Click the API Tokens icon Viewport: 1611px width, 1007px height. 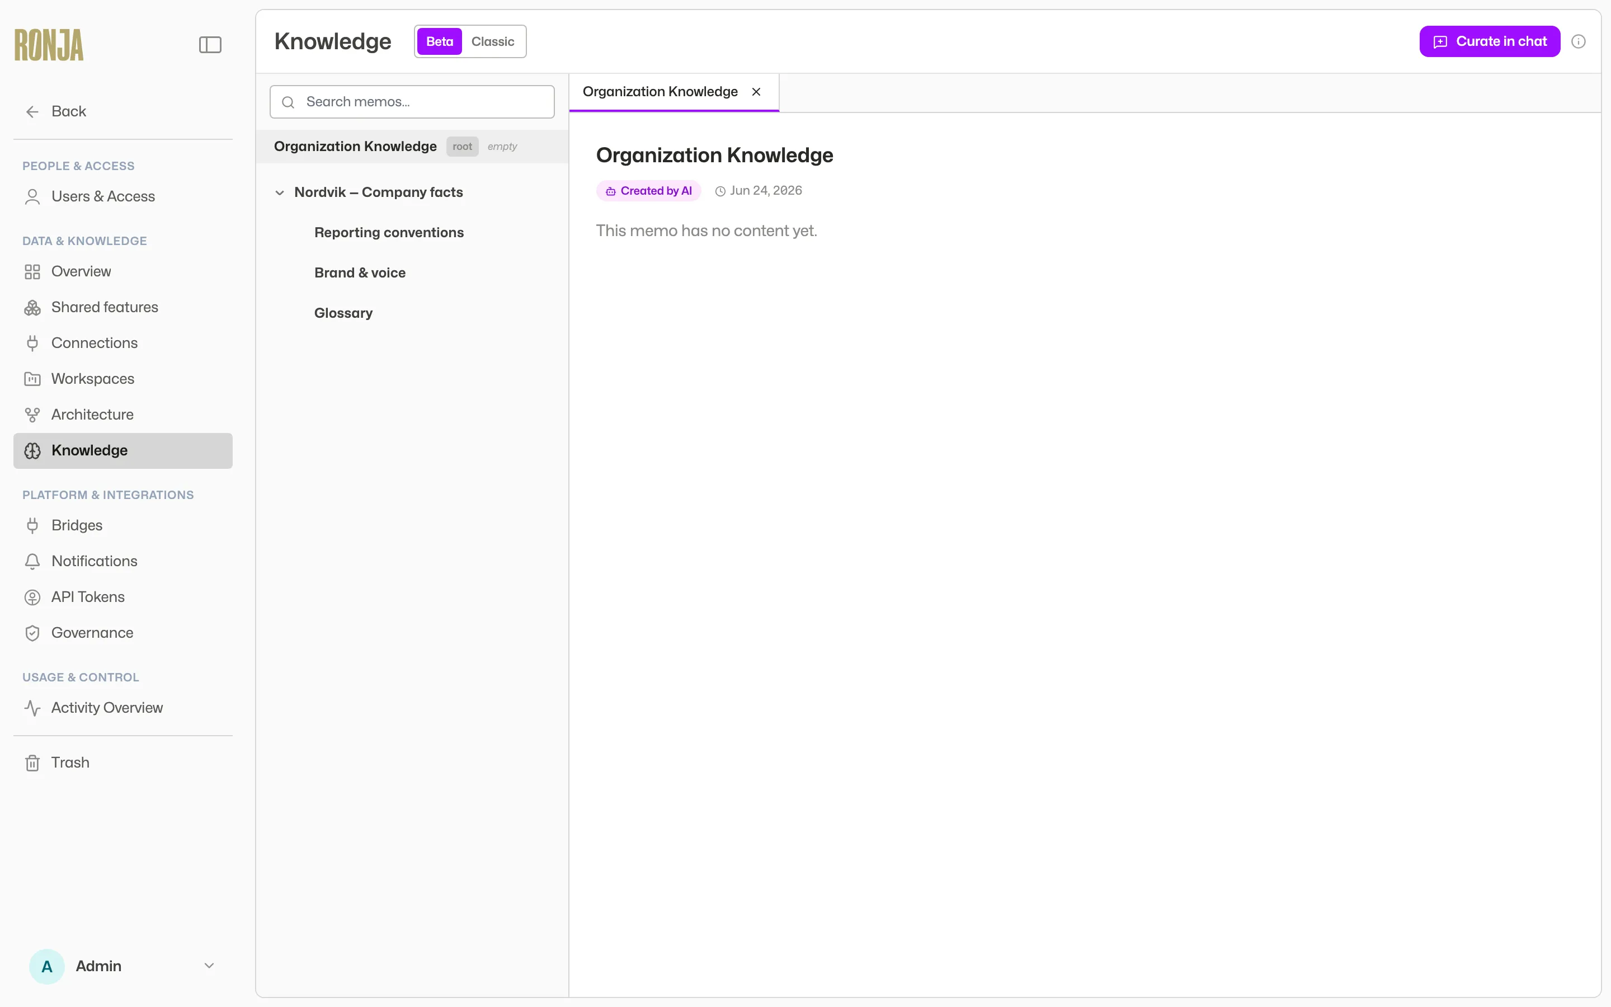point(32,597)
